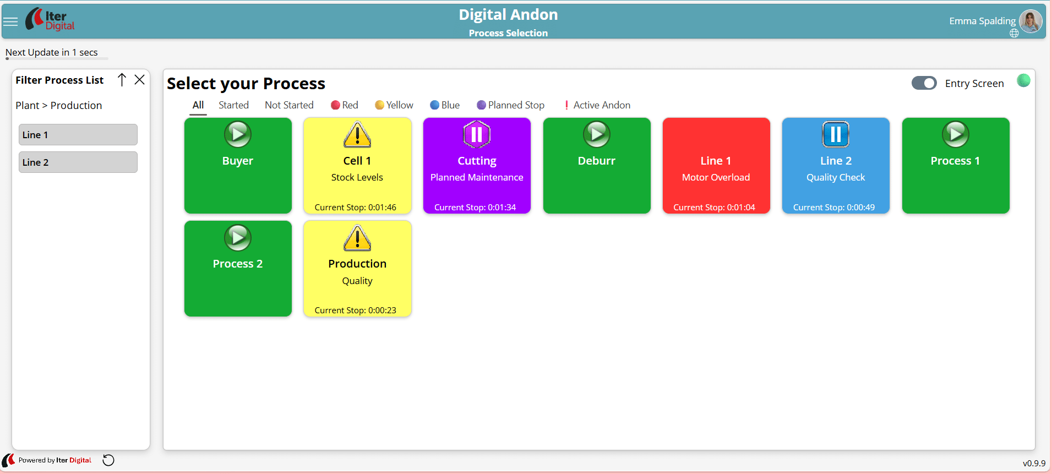This screenshot has width=1052, height=474.
Task: Click the blue pause icon on Line 2 tile
Action: click(x=836, y=134)
